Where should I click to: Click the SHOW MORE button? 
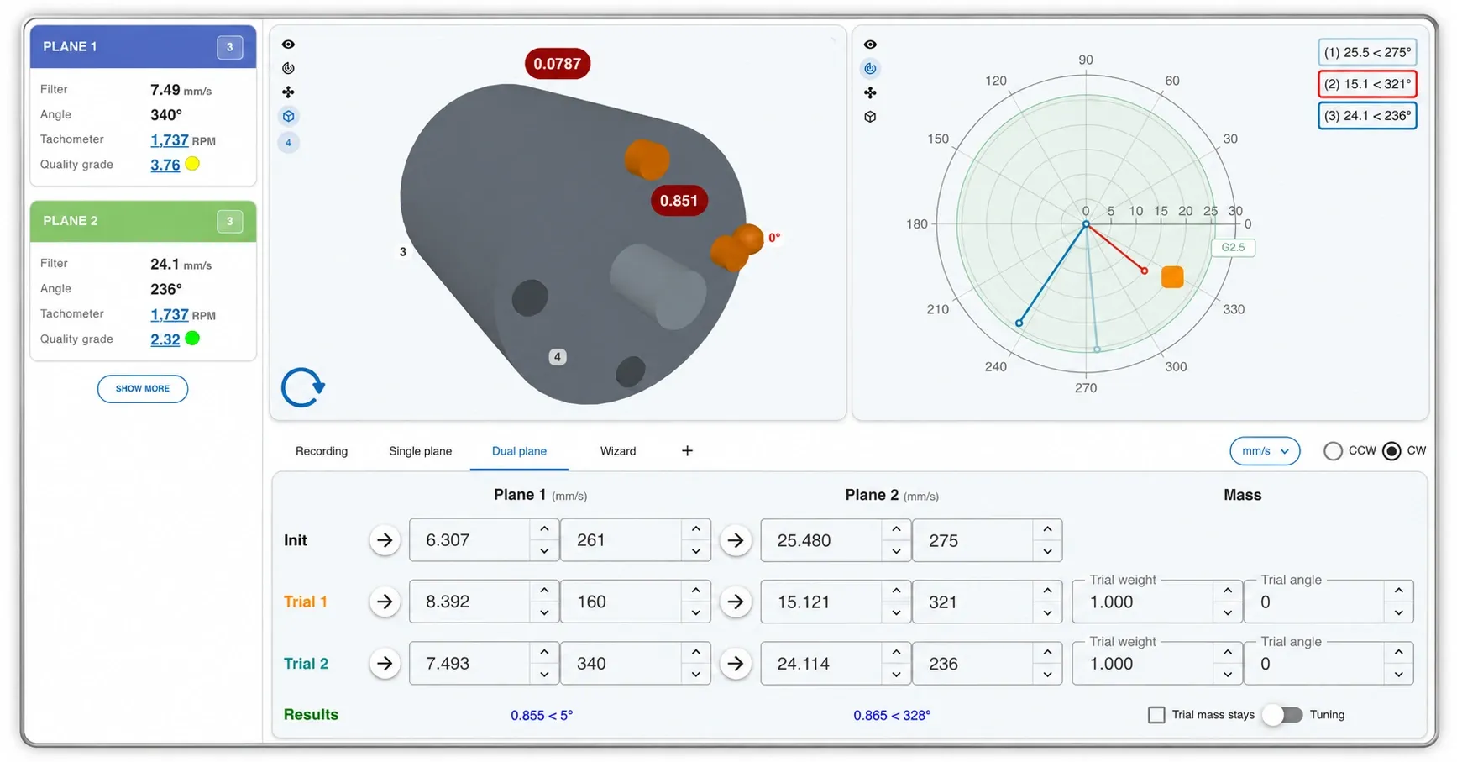(x=143, y=389)
